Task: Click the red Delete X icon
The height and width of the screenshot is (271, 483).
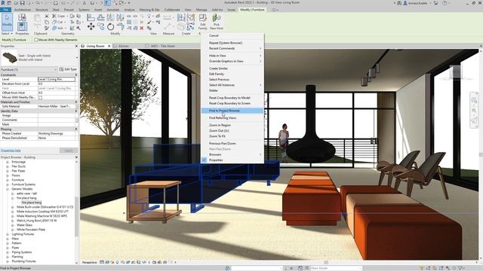Action: coord(142,28)
